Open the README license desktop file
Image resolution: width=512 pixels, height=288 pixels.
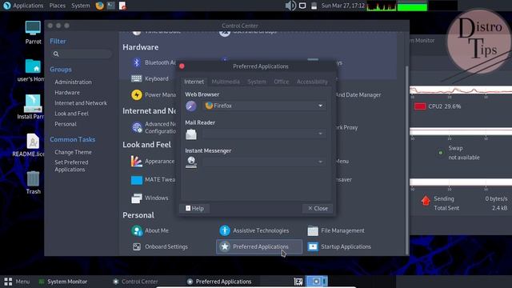[30, 145]
